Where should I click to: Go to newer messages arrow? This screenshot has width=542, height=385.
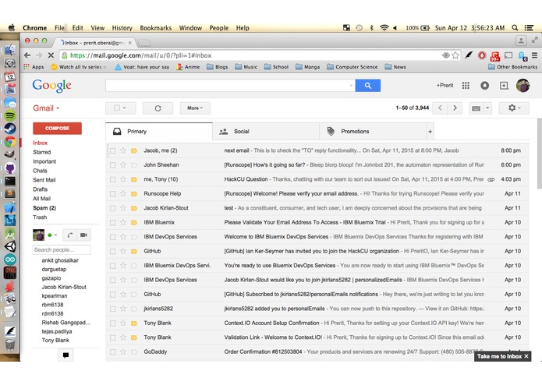[x=440, y=108]
